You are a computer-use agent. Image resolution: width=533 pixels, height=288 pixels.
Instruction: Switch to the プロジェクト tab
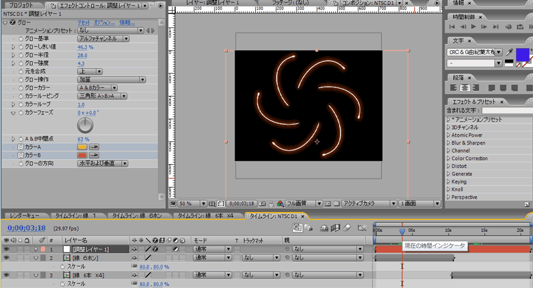coord(21,5)
